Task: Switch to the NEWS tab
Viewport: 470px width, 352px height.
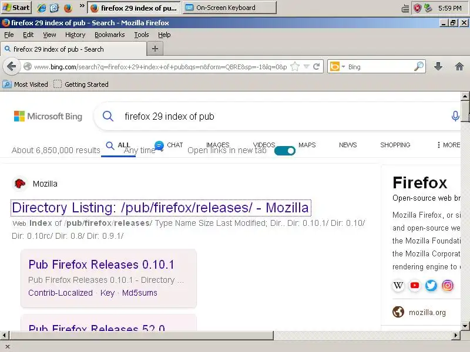Action: point(348,145)
